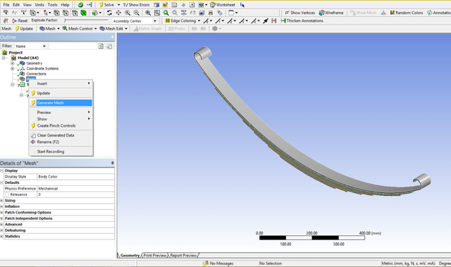Switch to the Print Preview tab
The height and width of the screenshot is (267, 451).
[155, 255]
